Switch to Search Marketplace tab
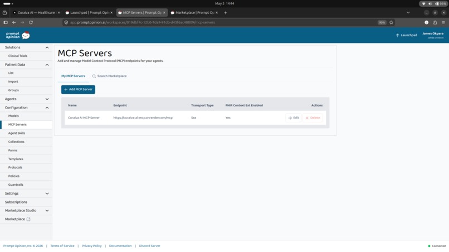The width and height of the screenshot is (449, 252). pyautogui.click(x=109, y=76)
